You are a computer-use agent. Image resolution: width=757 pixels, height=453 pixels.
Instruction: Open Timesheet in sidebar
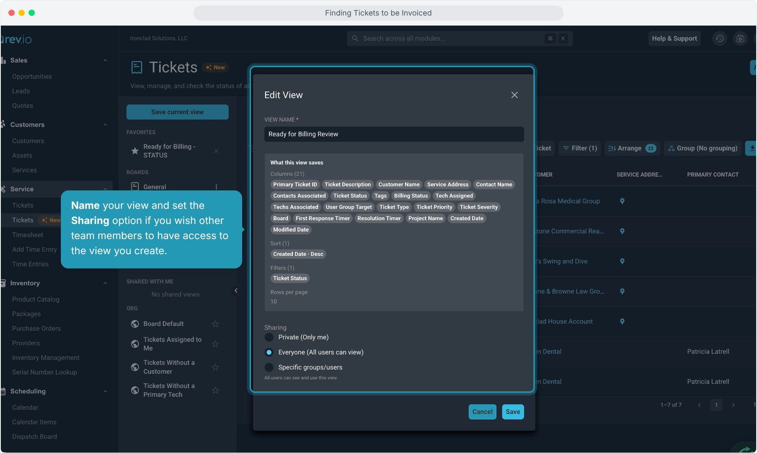28,235
